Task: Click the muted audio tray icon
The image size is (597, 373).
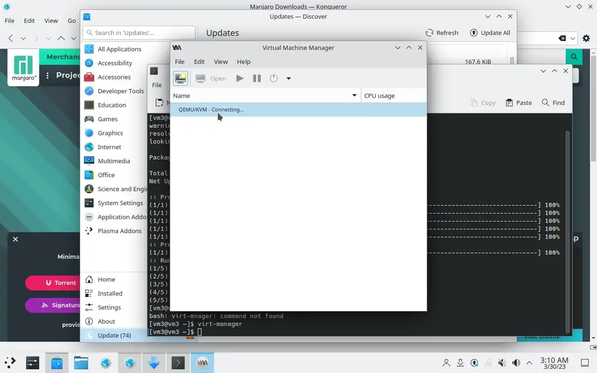Action: pos(502,363)
